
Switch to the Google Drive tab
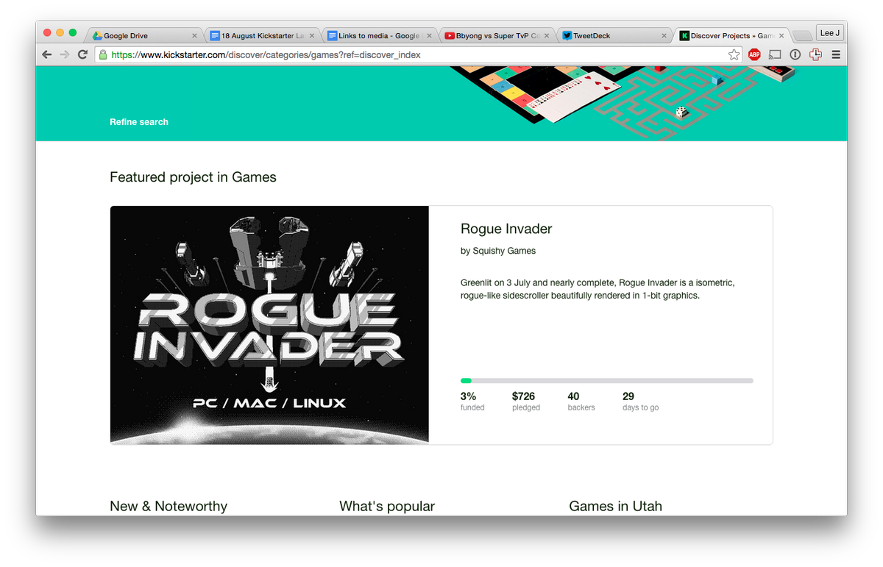click(144, 35)
